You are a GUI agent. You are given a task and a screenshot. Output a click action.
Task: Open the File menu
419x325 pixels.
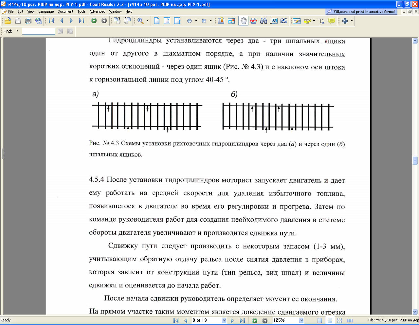tap(11, 11)
